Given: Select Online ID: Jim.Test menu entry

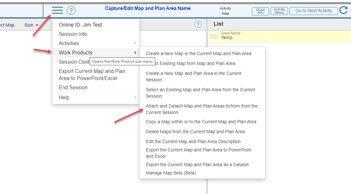Looking at the screenshot, I should [96, 25].
